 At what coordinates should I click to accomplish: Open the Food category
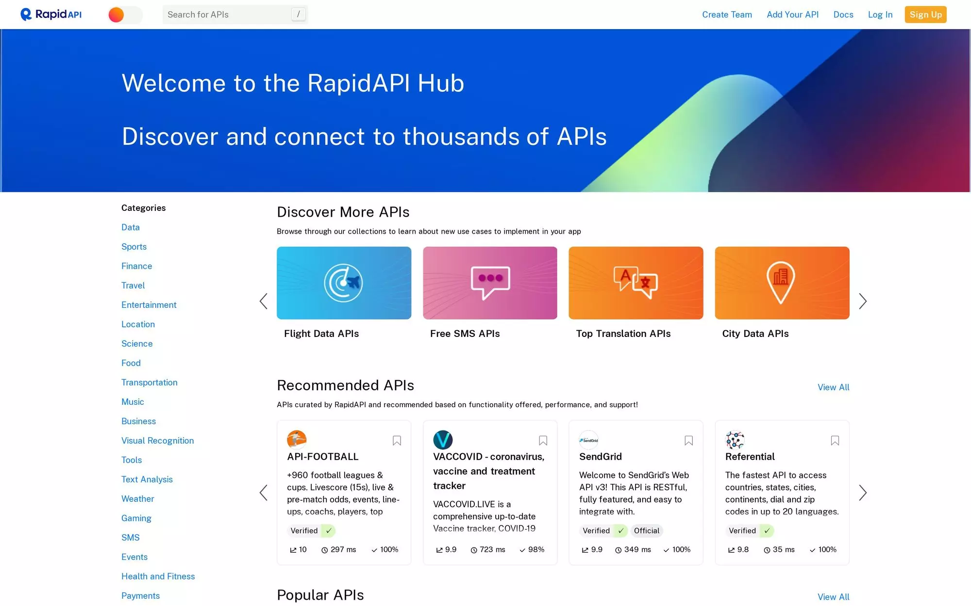pos(131,363)
